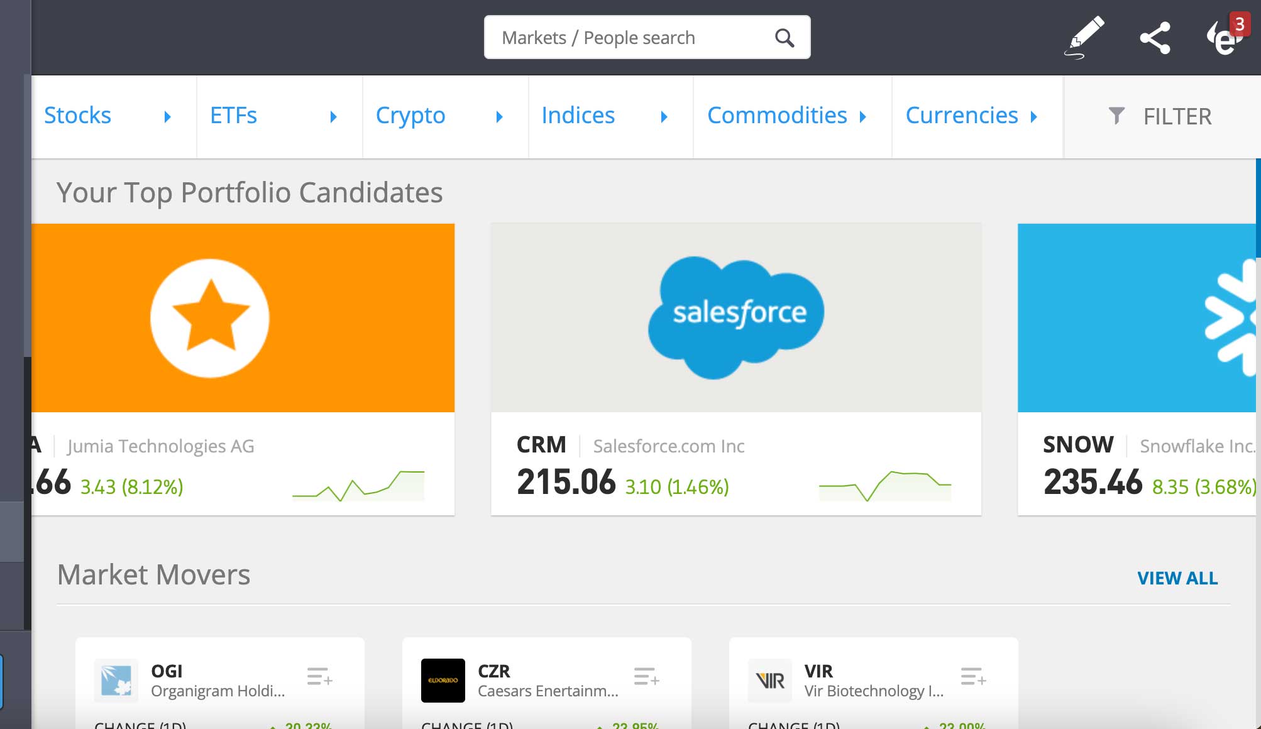Click Salesforce.com Inc company name

(x=669, y=446)
